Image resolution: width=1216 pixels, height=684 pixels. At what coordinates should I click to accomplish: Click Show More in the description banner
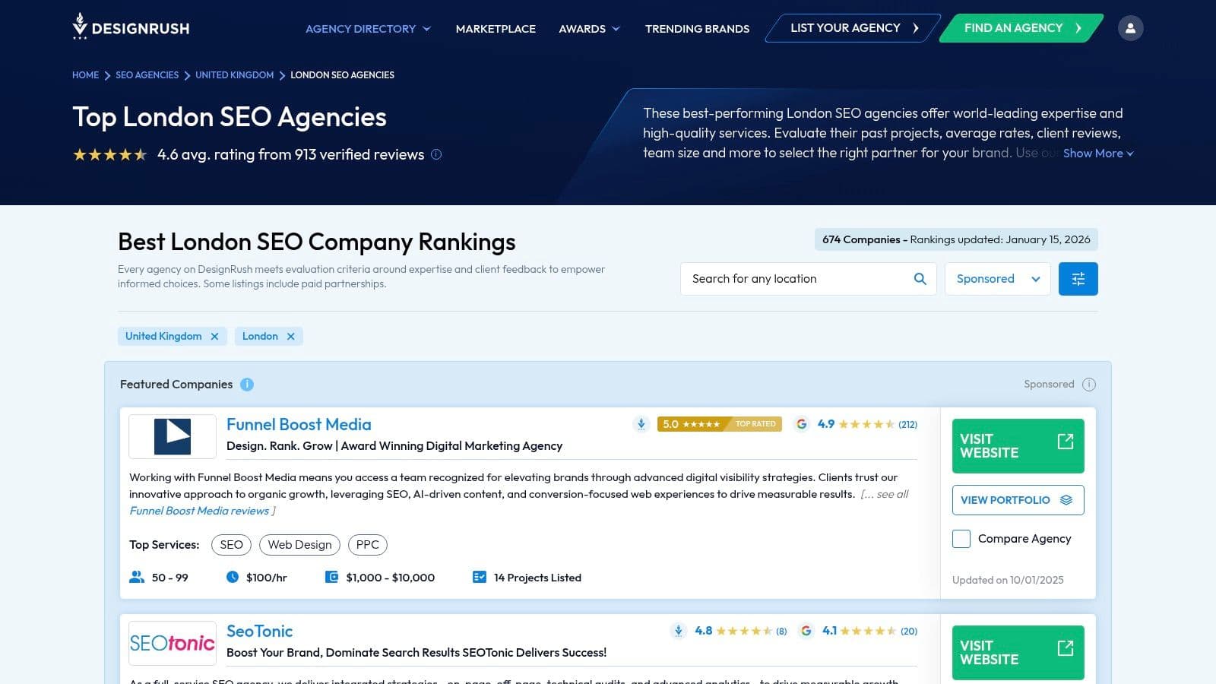point(1097,153)
